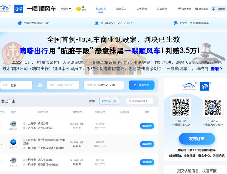Swap origin and destination cities
The width and height of the screenshot is (227, 174).
click(x=39, y=85)
